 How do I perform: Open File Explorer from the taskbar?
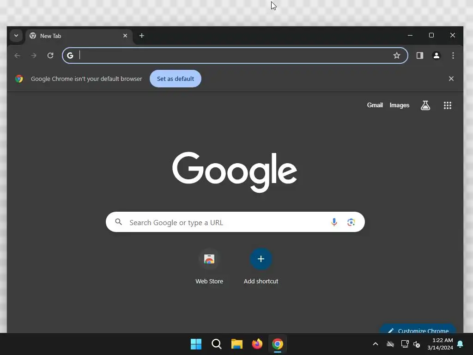pos(237,344)
